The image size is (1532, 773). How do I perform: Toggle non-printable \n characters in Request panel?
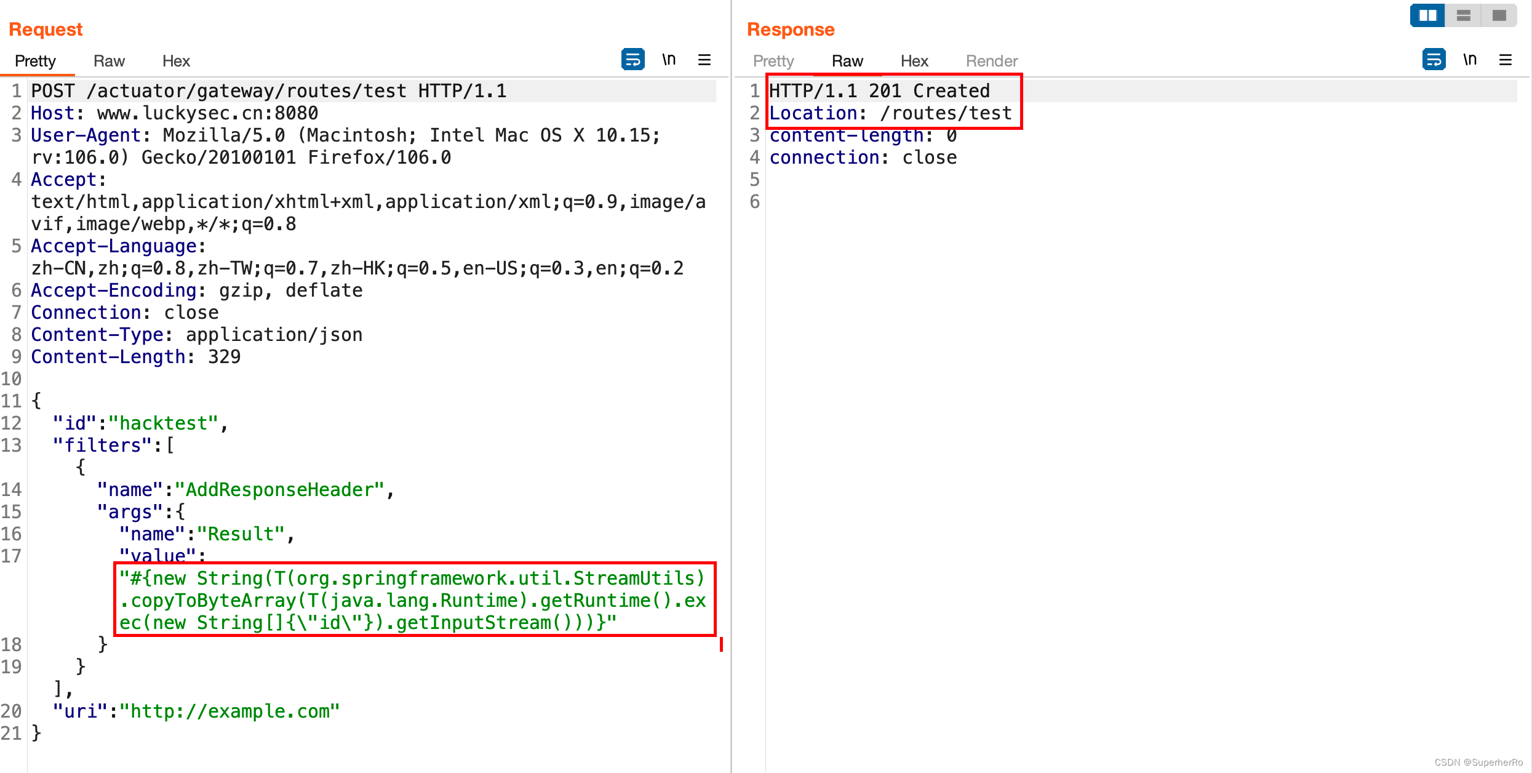click(669, 60)
